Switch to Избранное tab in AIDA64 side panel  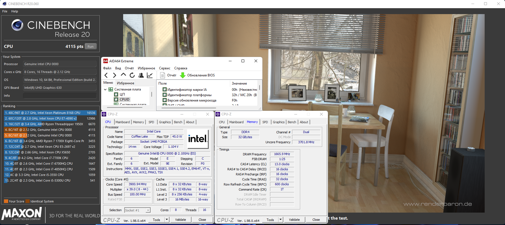(x=125, y=83)
